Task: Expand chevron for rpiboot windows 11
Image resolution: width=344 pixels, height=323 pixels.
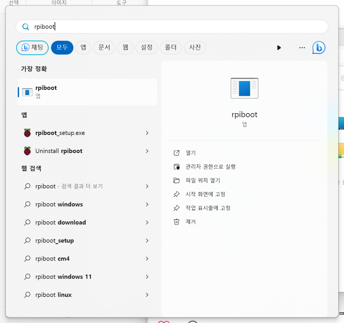Action: click(147, 277)
